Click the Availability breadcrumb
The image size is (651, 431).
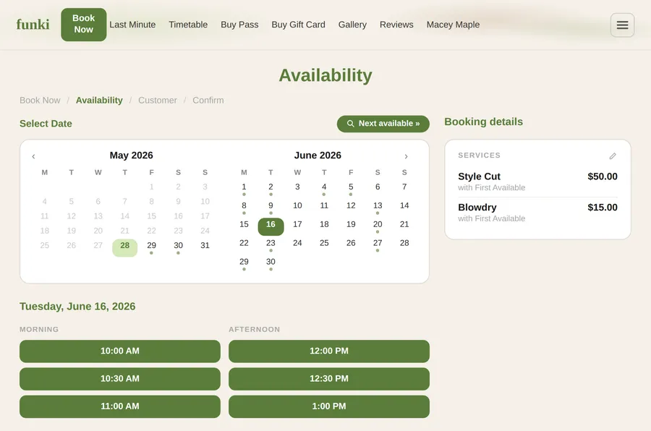pyautogui.click(x=99, y=100)
